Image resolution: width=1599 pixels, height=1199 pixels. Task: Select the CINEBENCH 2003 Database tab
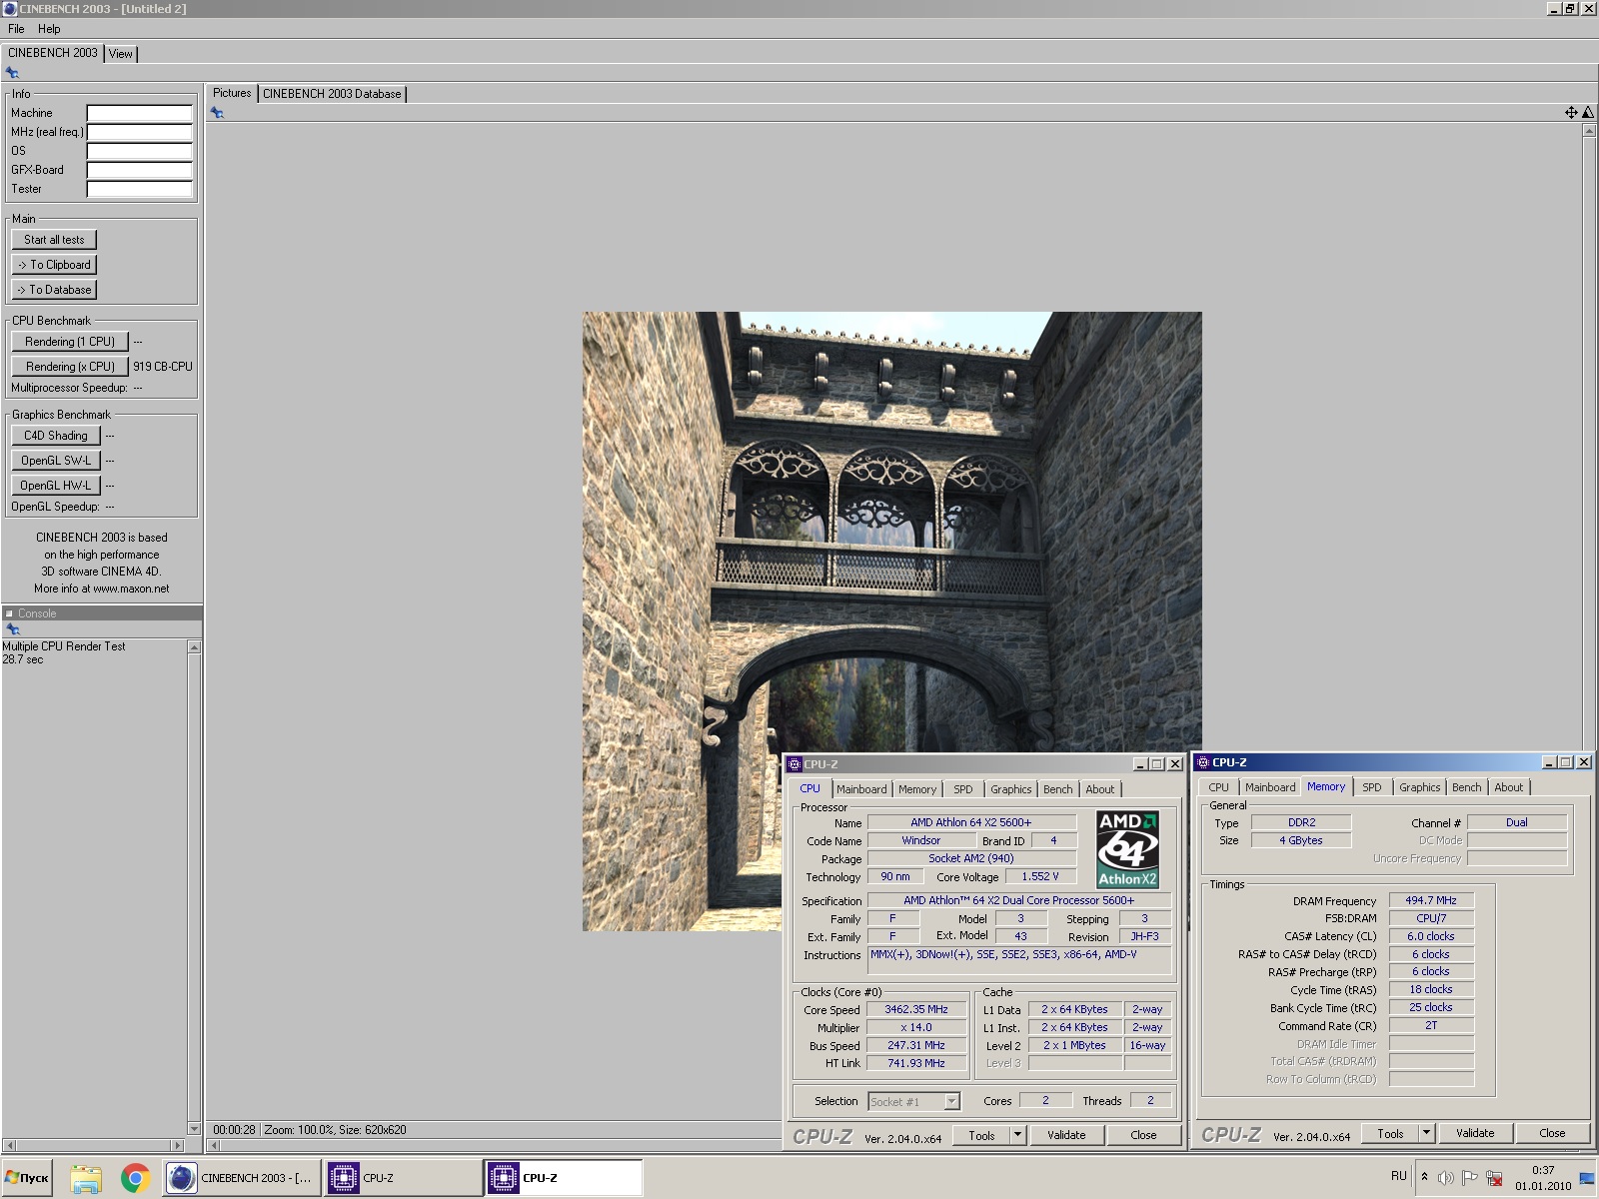(x=332, y=94)
